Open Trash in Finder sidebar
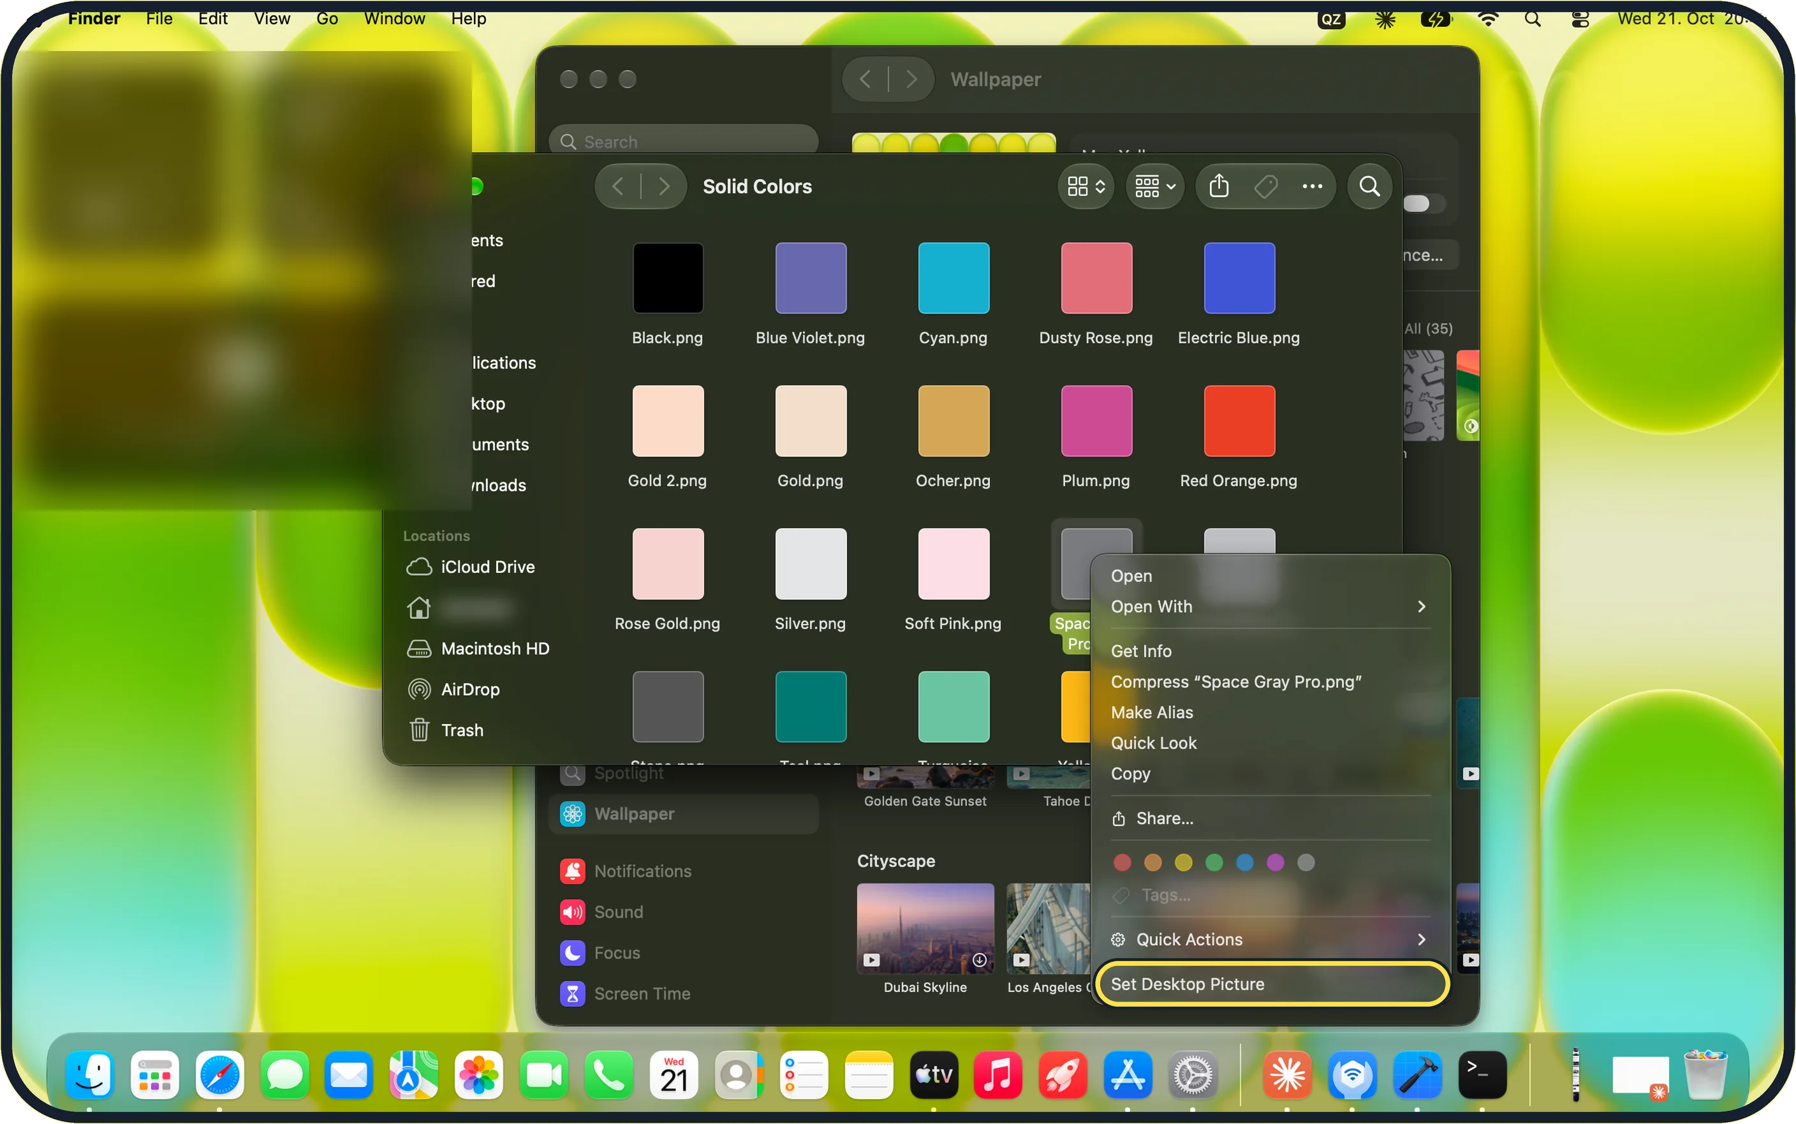This screenshot has width=1796, height=1124. (x=462, y=730)
